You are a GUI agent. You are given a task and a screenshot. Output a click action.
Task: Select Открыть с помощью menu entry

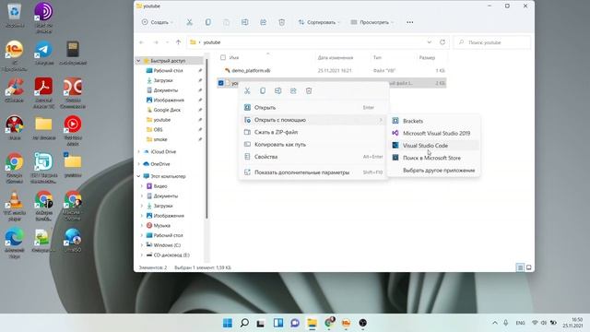pyautogui.click(x=313, y=120)
